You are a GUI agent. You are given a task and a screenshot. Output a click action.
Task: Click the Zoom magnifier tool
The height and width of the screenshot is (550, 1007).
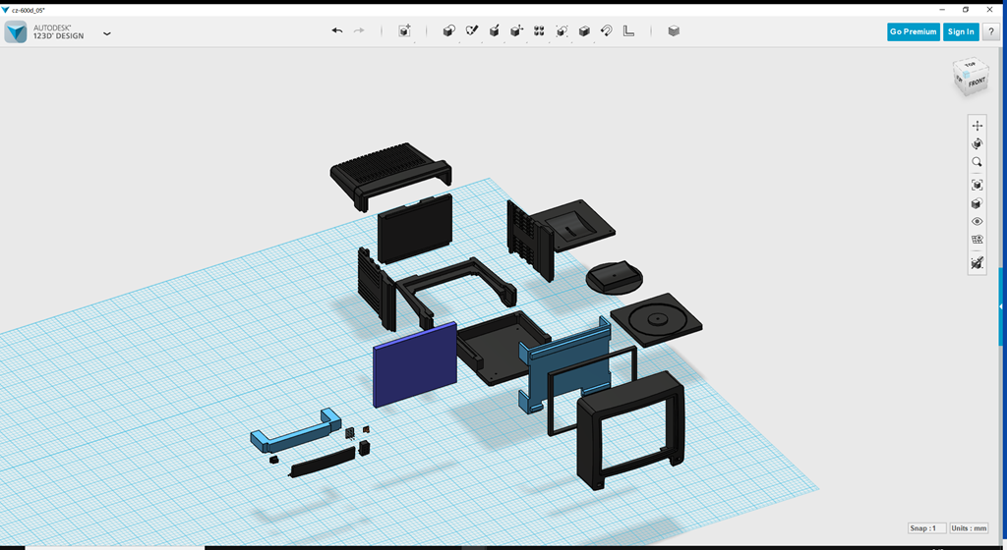977,162
